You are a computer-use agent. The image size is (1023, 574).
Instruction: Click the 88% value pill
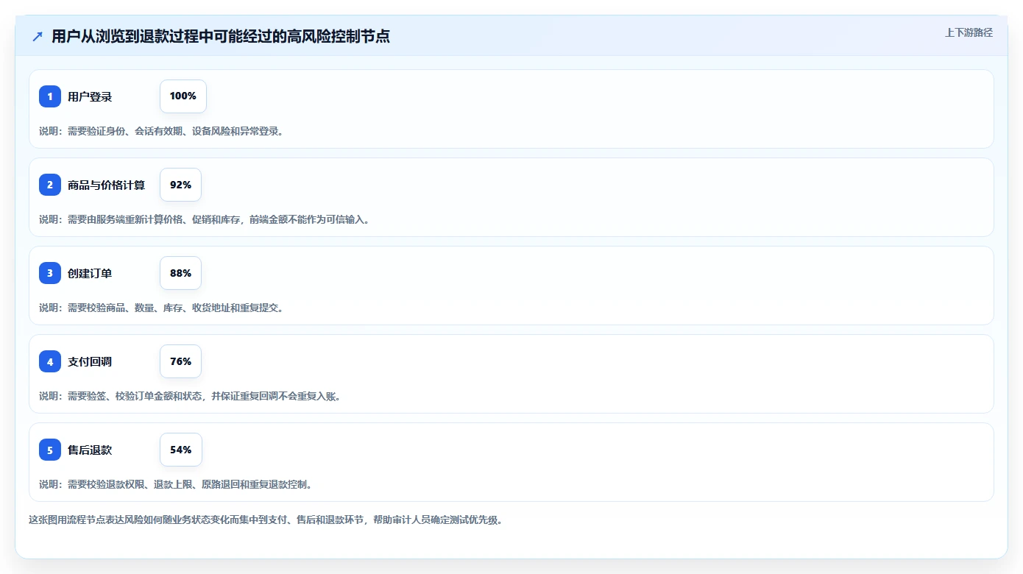coord(180,273)
